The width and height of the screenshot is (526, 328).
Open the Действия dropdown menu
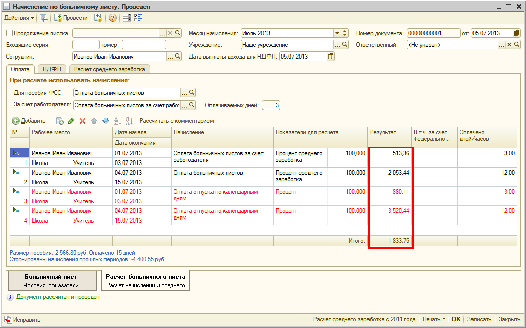click(x=19, y=18)
